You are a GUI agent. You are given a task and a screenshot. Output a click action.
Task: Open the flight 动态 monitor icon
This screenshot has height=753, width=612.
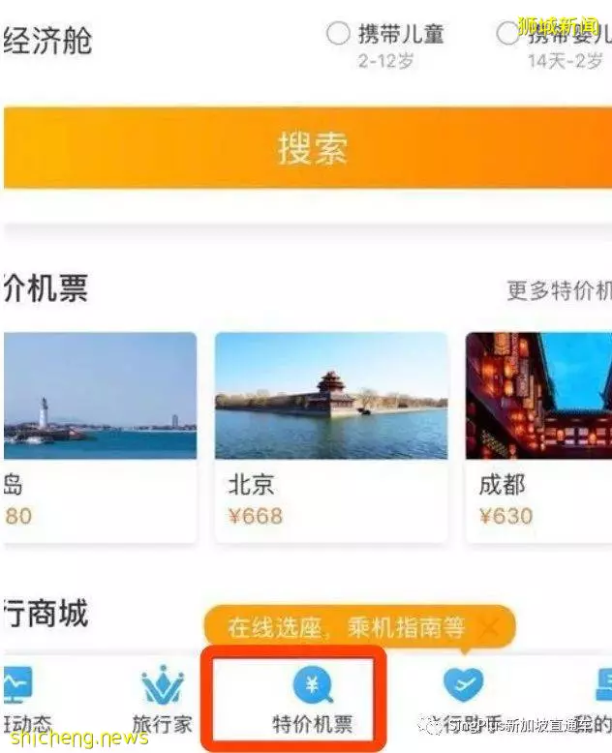pos(17,682)
